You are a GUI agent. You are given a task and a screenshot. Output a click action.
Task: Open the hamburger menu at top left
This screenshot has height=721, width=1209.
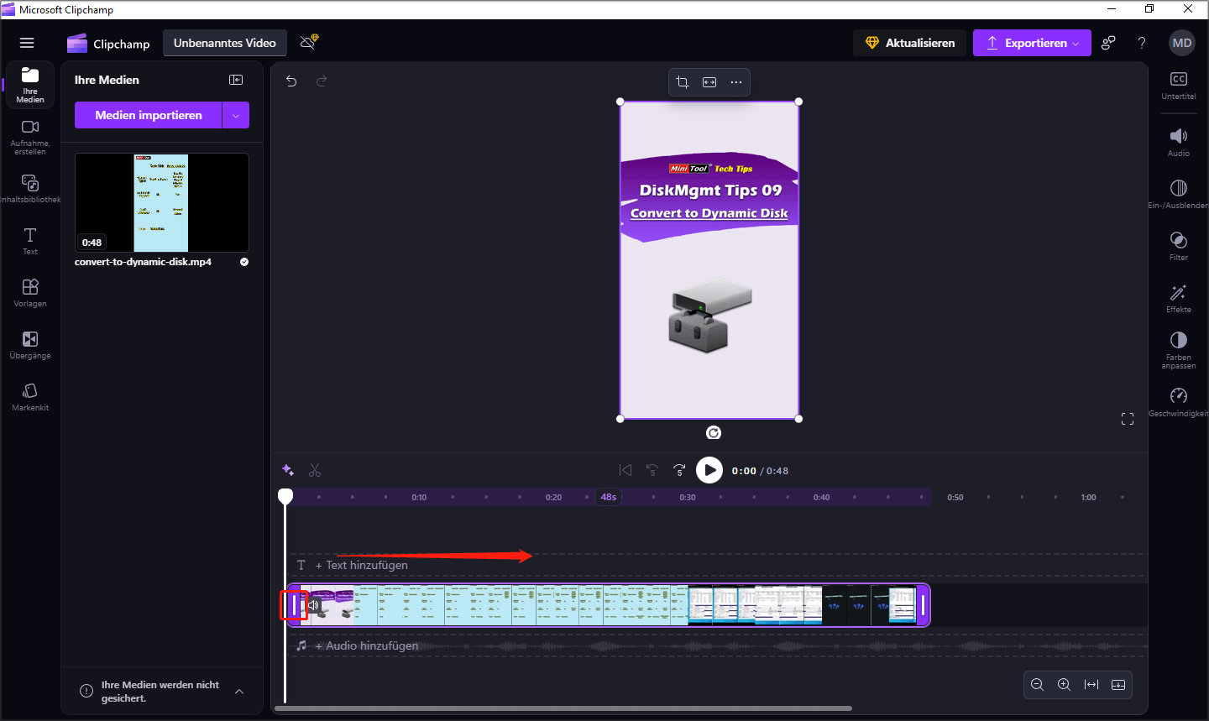[27, 42]
